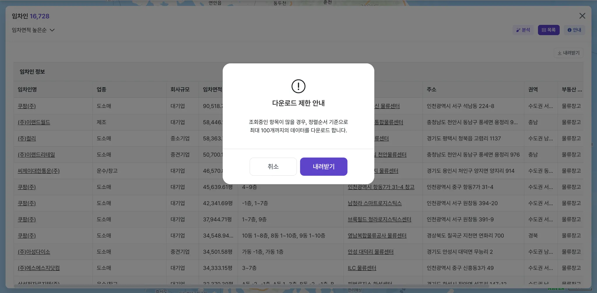Select address 경상북도 칠곡군 지천면 연화리 700
The image size is (597, 293).
point(465,236)
